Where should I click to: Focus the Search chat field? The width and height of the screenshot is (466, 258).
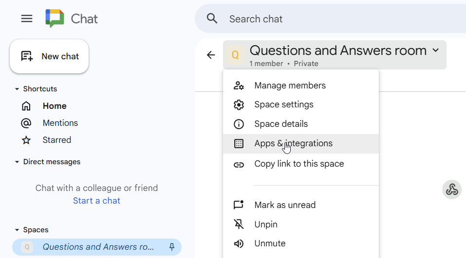click(330, 18)
